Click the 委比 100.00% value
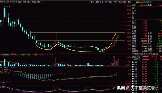Image resolution: width=162 pixels, height=93 pixels. 144,5
